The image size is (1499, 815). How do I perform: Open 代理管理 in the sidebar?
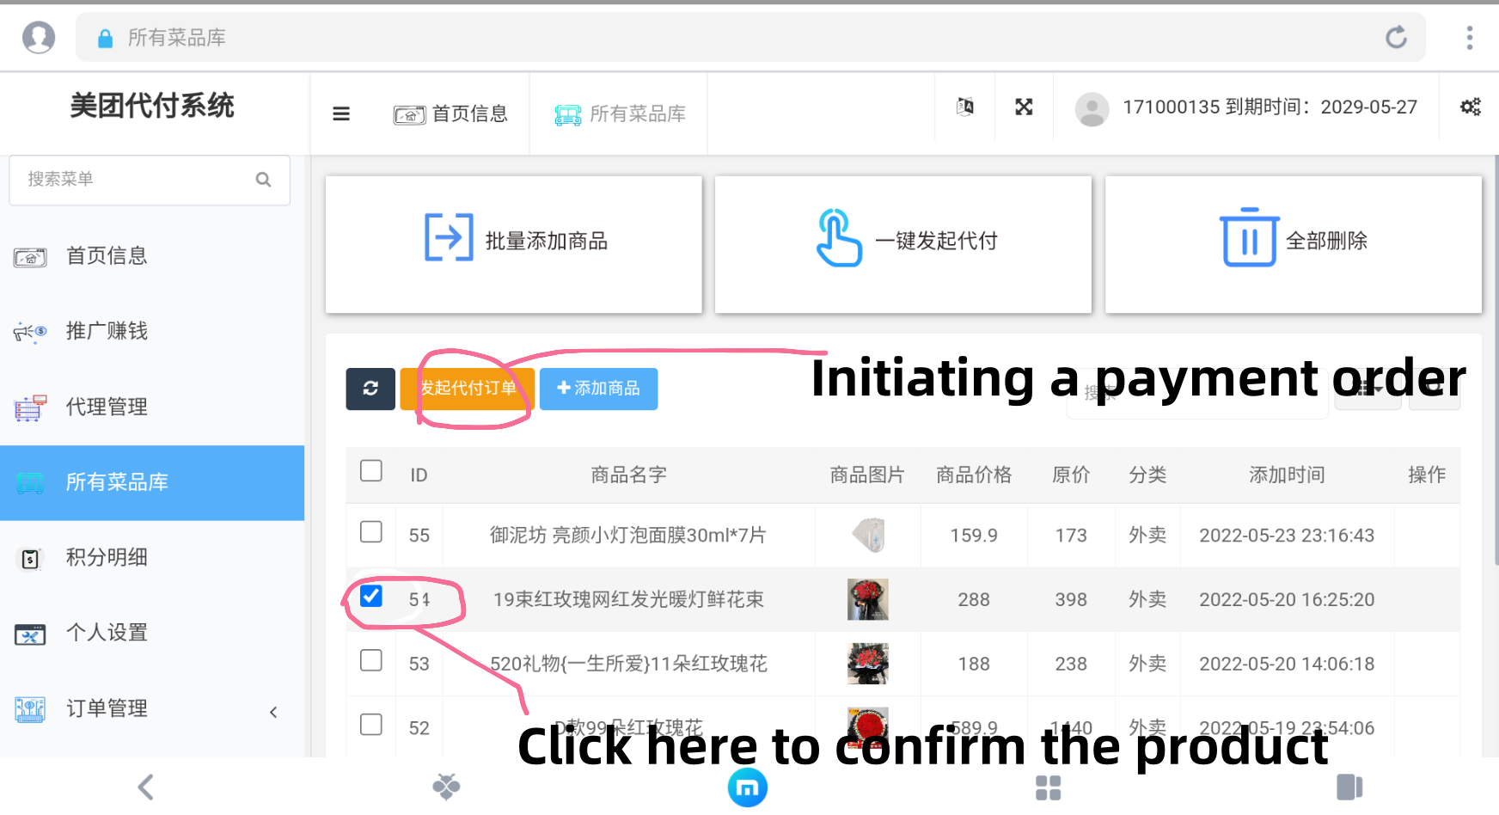[x=152, y=407]
